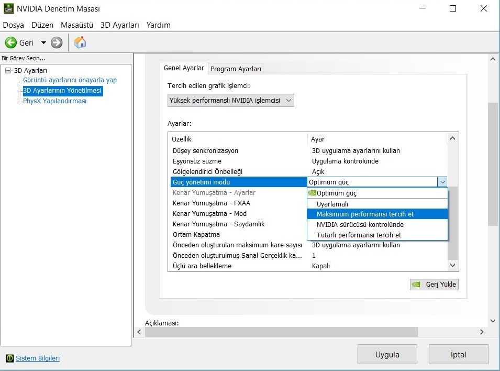Go to the Home icon in toolbar
Image resolution: width=500 pixels, height=371 pixels.
(x=80, y=42)
